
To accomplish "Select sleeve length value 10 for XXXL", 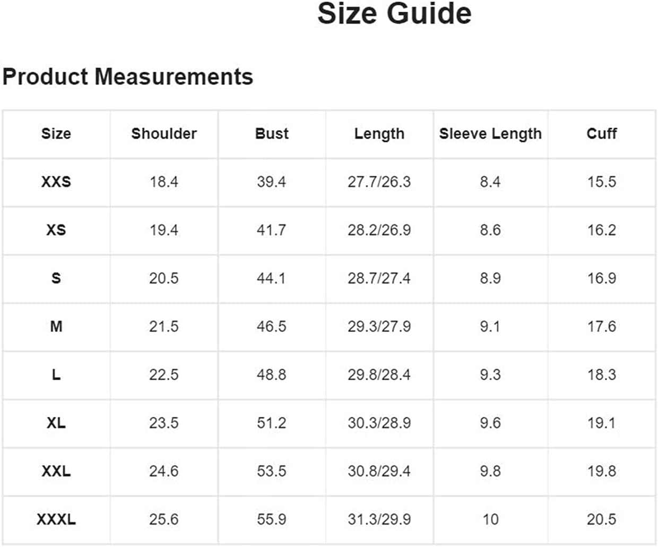I will [490, 519].
